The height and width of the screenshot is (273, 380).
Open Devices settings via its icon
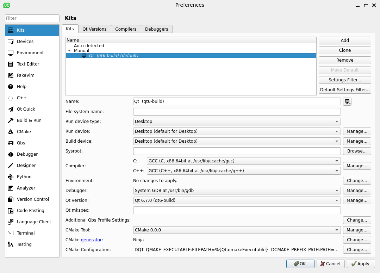click(x=11, y=42)
